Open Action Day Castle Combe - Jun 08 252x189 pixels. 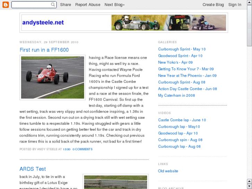tap(188, 89)
